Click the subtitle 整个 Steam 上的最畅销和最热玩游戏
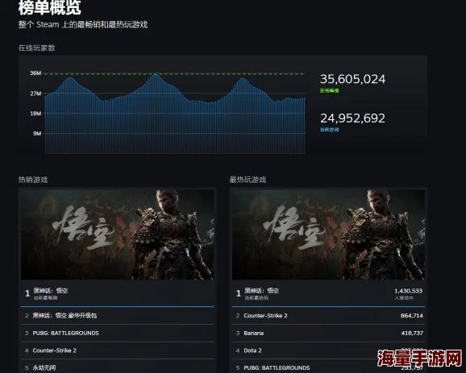Image resolution: width=466 pixels, height=373 pixels. [83, 24]
